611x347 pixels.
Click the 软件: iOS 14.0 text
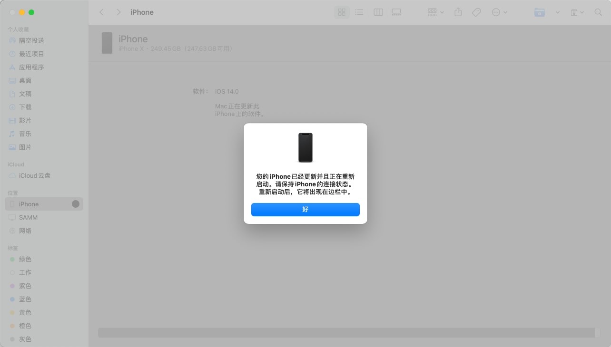click(216, 91)
